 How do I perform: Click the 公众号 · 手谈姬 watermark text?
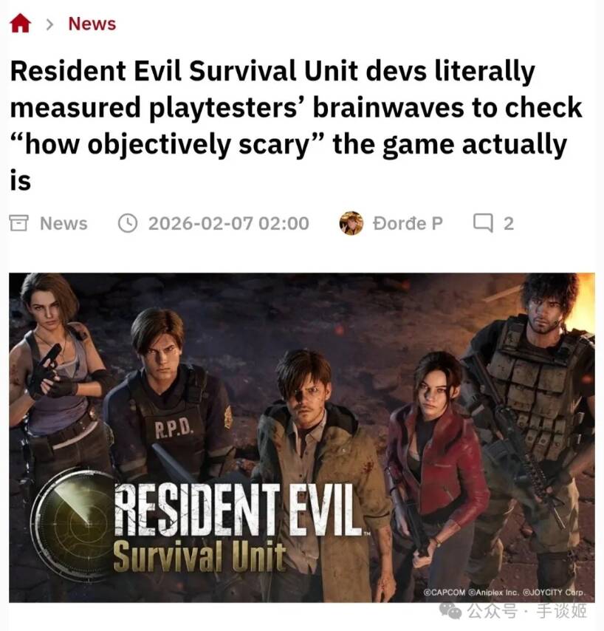pyautogui.click(x=526, y=611)
